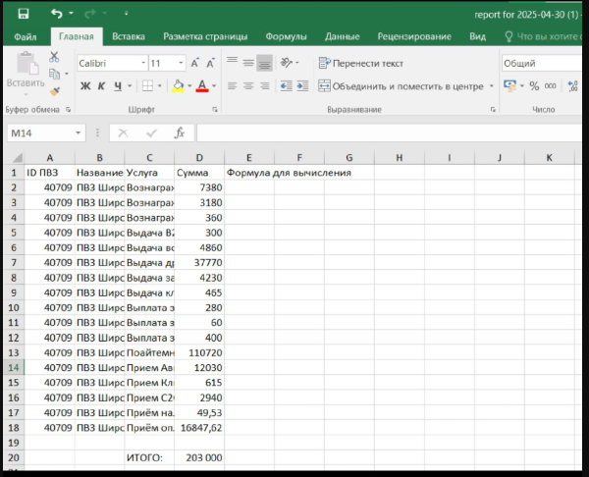
Task: Click in the formula bar input
Action: pos(389,132)
